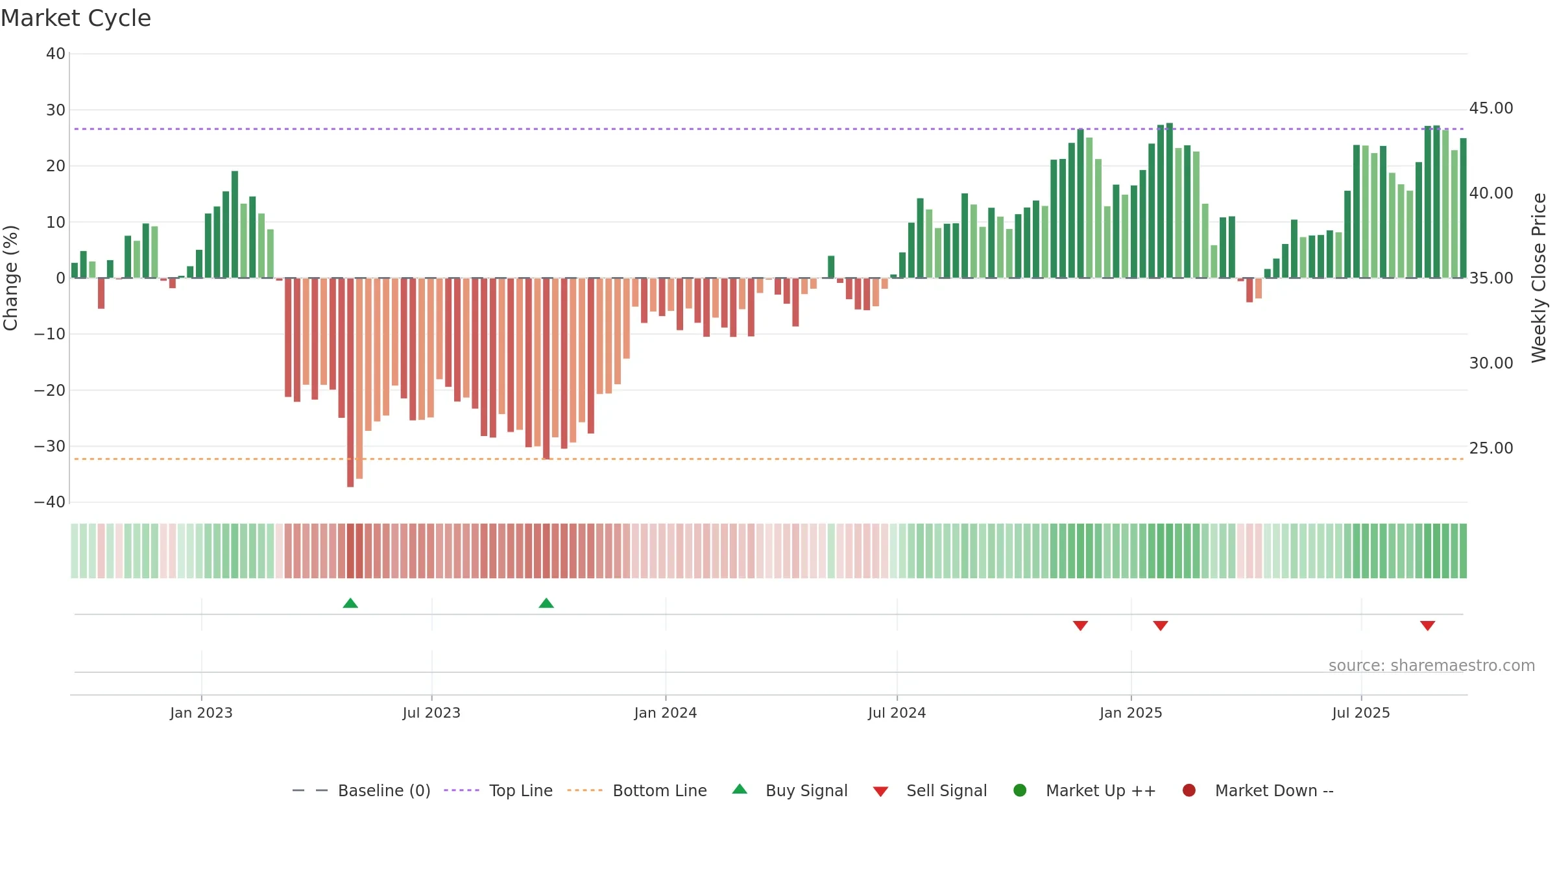Click the sell signal triangle just after Jan 2025
Image resolution: width=1557 pixels, height=876 pixels.
[x=1161, y=626]
